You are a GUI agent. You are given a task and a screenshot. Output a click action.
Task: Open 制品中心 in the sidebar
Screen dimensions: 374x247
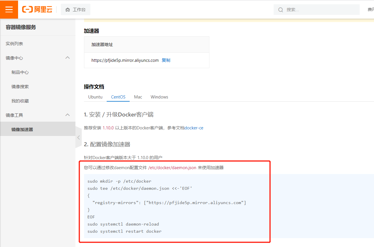20,72
